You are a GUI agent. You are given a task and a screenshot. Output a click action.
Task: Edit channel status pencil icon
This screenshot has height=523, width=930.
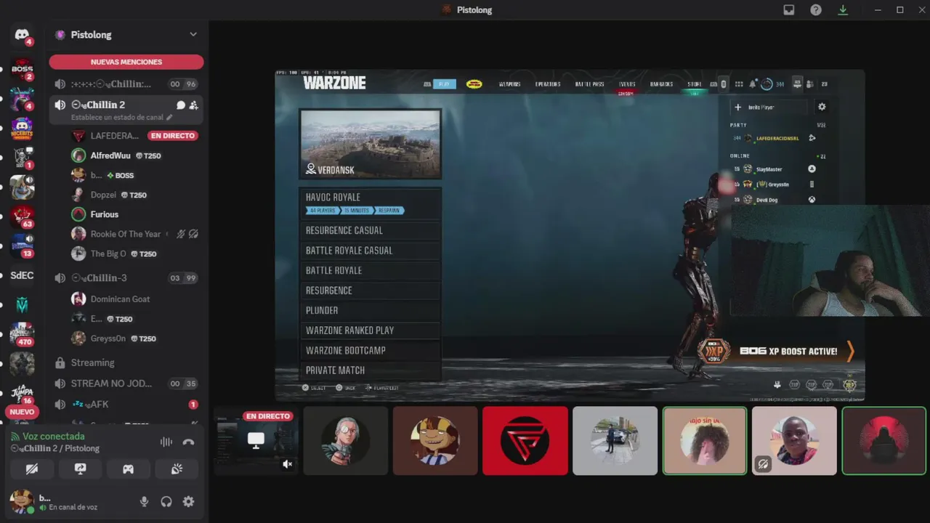click(x=169, y=118)
